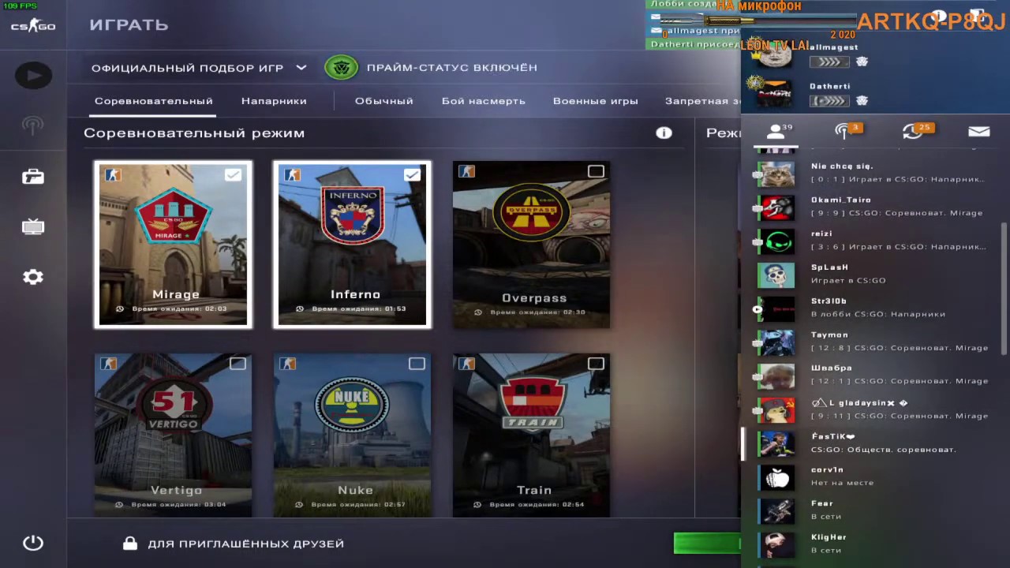
Task: Uncheck the Inferno map checkbox
Action: tap(412, 174)
